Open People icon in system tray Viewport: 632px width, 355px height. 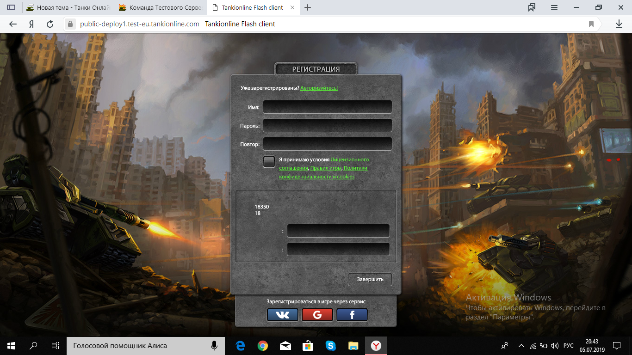505,345
